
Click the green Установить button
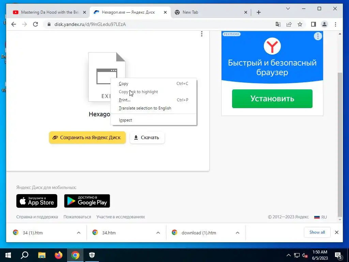click(x=272, y=99)
